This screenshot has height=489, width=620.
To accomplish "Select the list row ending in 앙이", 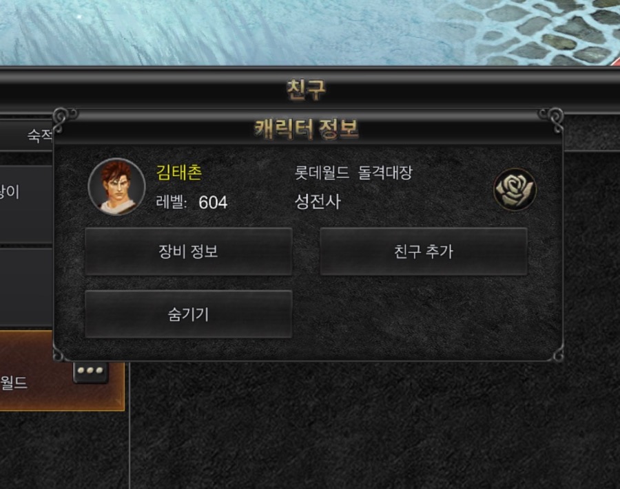I will click(26, 204).
